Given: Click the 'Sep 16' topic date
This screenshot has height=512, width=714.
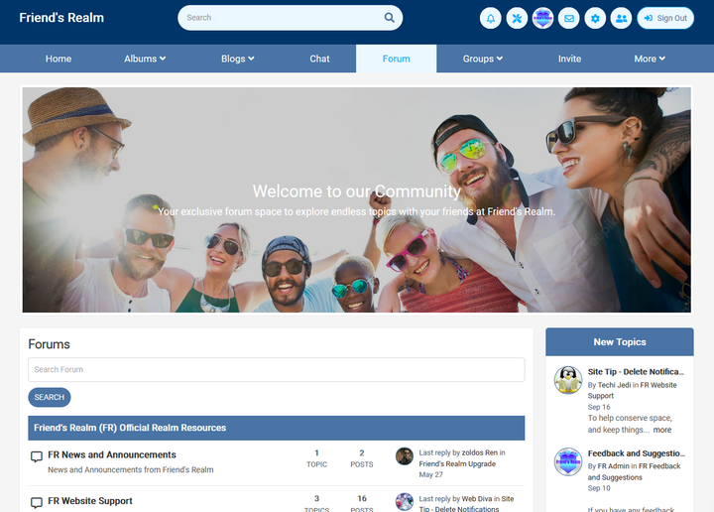Looking at the screenshot, I should 599,407.
